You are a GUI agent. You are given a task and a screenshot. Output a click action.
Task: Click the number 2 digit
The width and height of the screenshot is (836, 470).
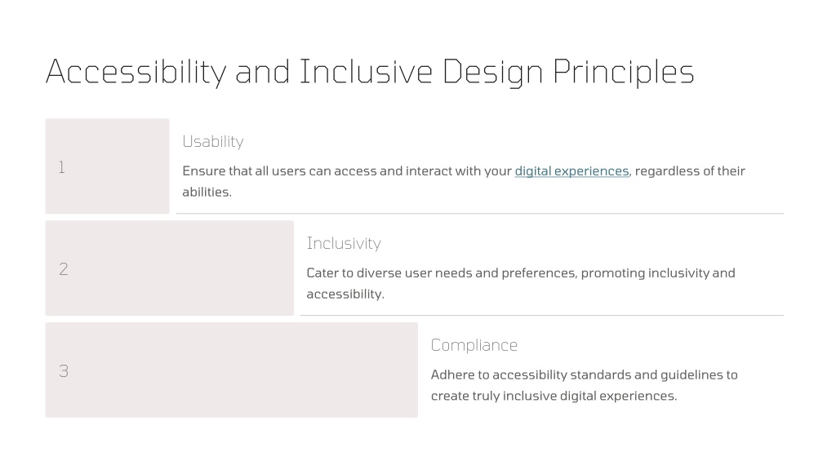[64, 269]
